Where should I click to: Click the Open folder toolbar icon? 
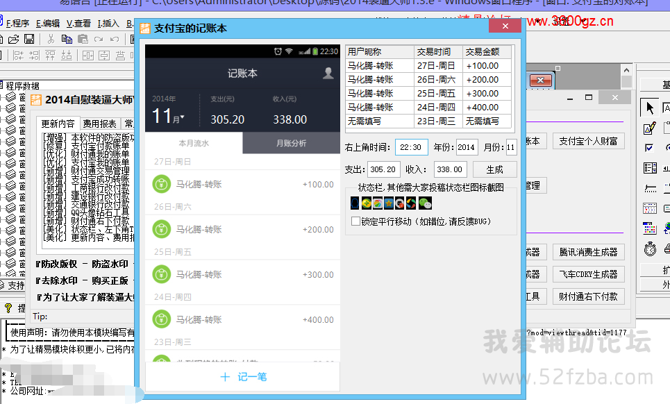pos(14,39)
